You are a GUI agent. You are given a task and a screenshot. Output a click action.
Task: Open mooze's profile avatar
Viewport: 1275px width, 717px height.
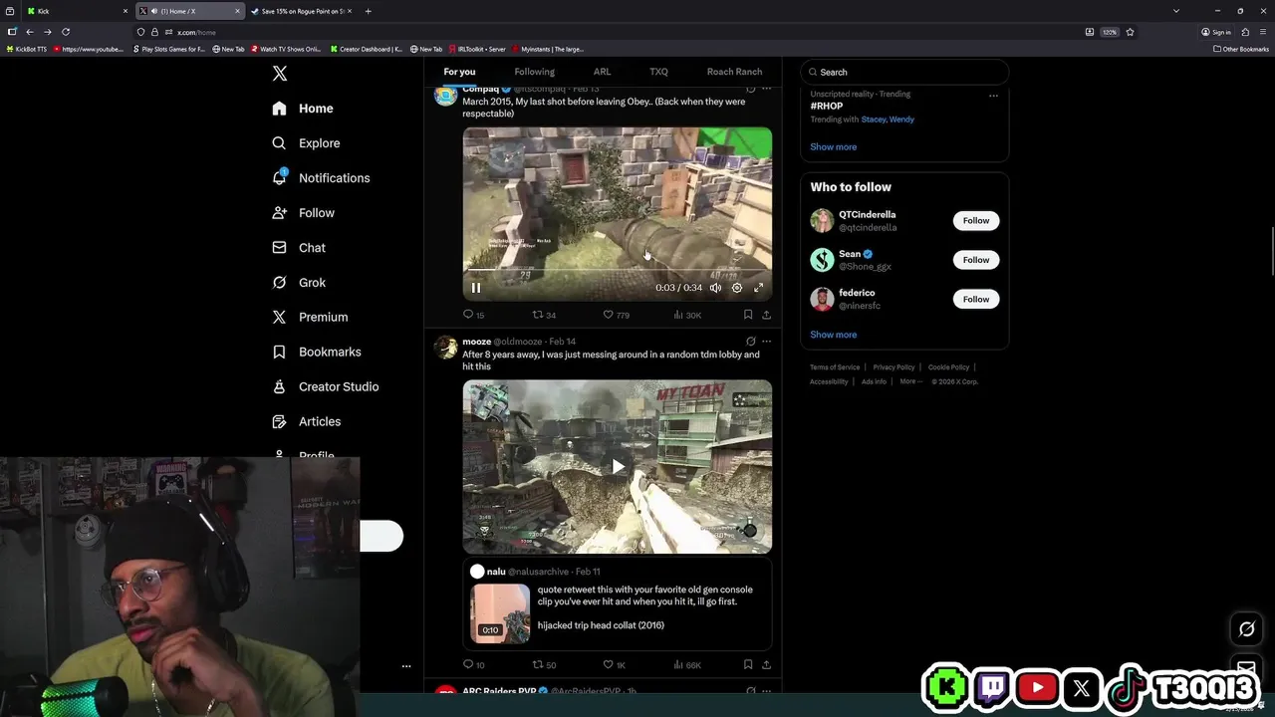pyautogui.click(x=445, y=348)
